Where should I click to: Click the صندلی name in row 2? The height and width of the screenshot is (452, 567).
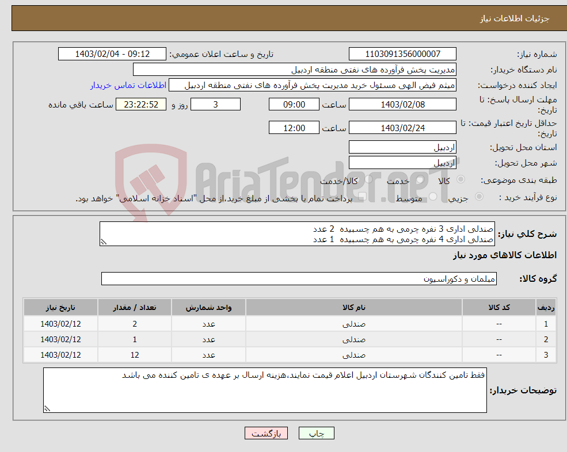click(x=354, y=340)
